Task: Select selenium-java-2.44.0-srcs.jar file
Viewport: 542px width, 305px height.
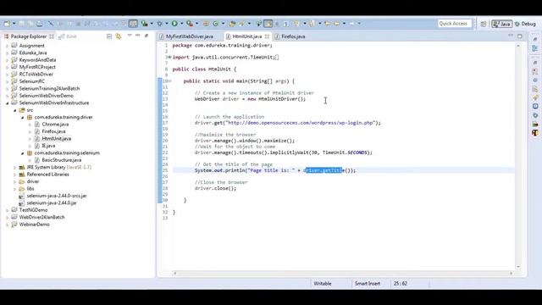Action: 57,196
